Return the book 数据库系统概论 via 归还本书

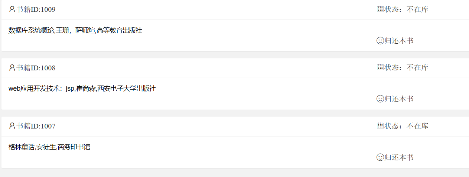(399, 41)
